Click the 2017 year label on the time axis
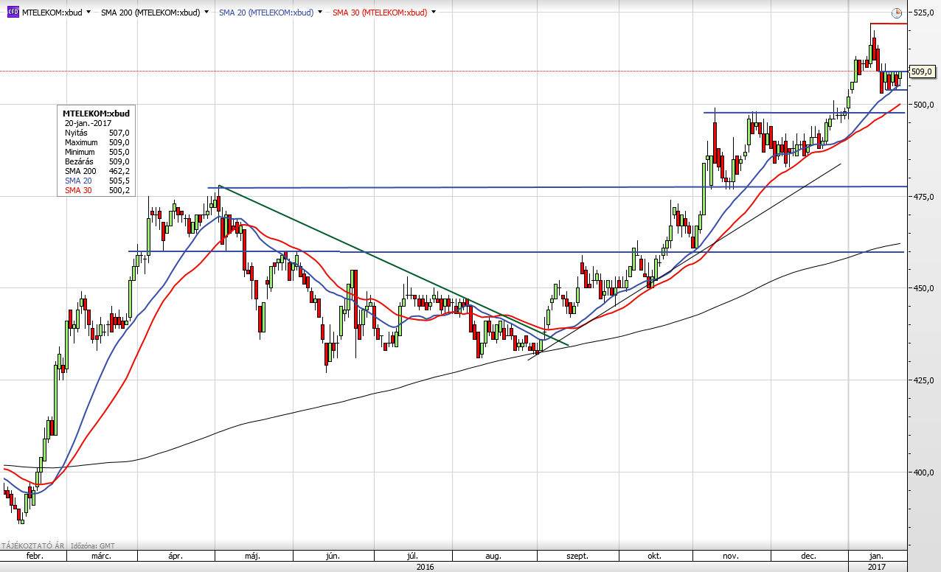 [x=876, y=566]
